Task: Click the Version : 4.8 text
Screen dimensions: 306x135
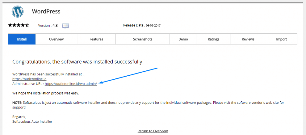Action: click(48, 26)
